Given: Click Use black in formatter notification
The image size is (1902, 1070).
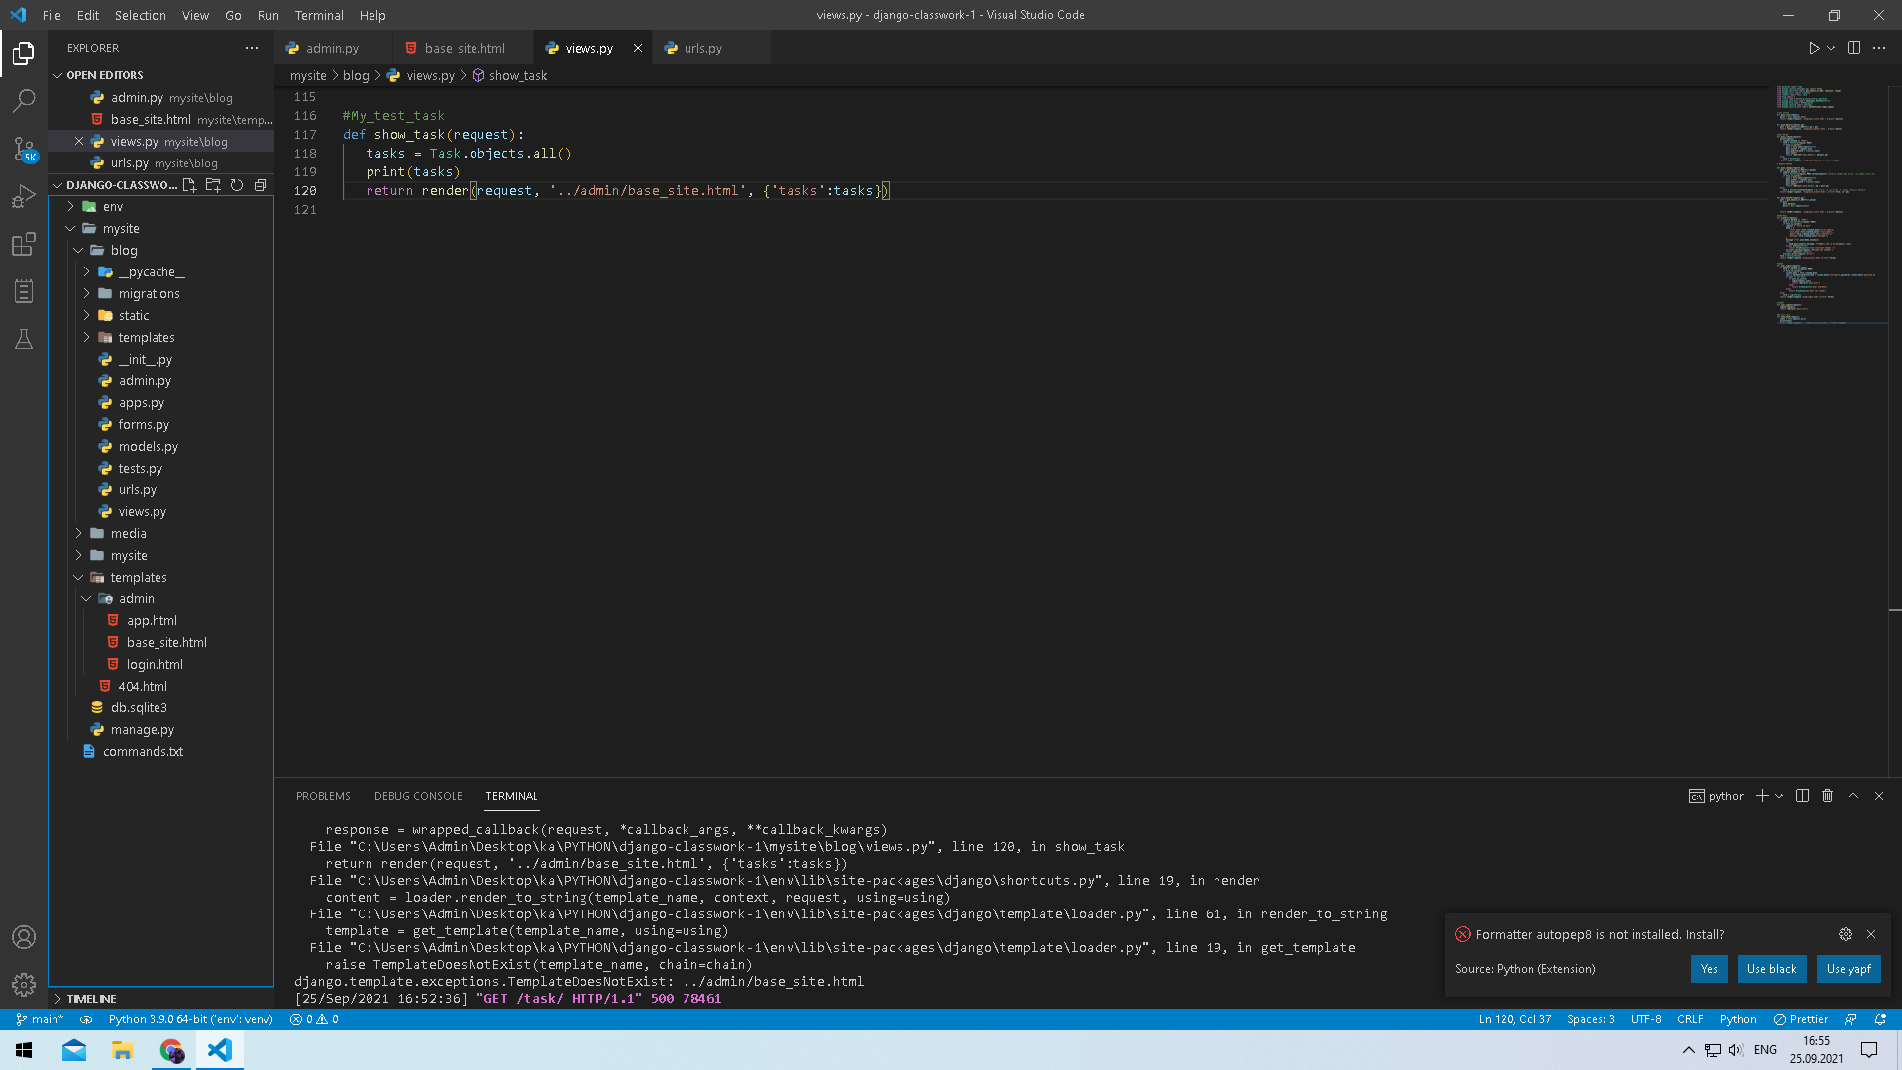Looking at the screenshot, I should coord(1771,969).
